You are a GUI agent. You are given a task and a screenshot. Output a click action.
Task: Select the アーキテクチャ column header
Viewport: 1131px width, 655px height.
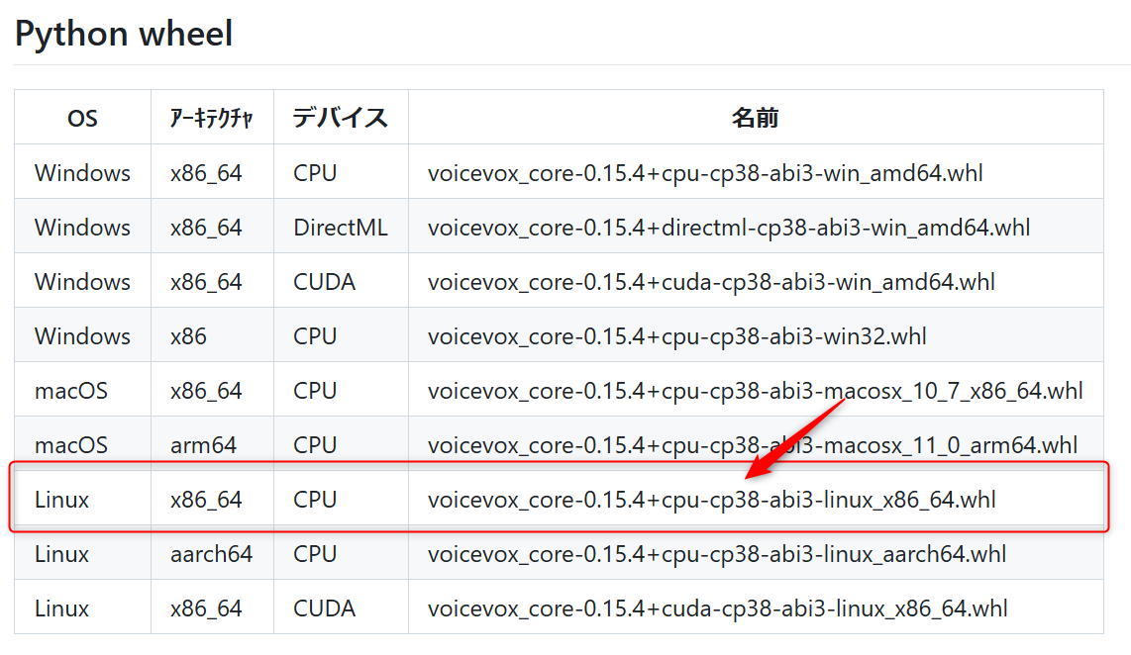pos(211,118)
